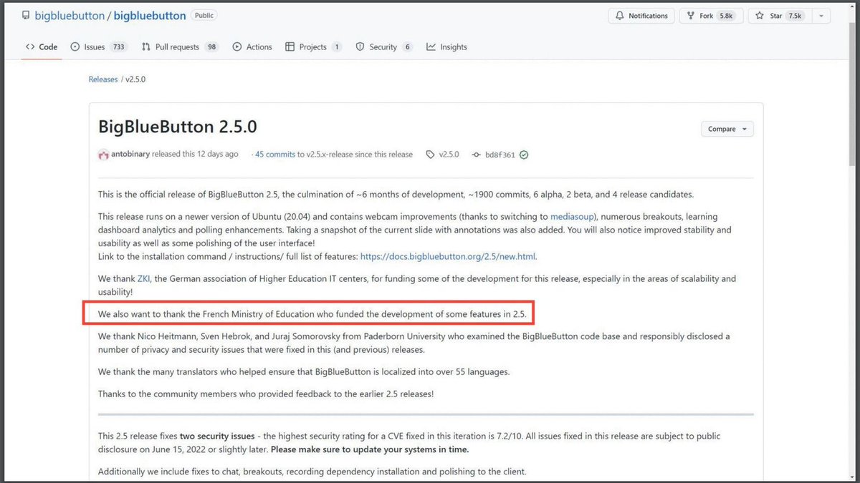Click the Issues circle icon

(75, 47)
